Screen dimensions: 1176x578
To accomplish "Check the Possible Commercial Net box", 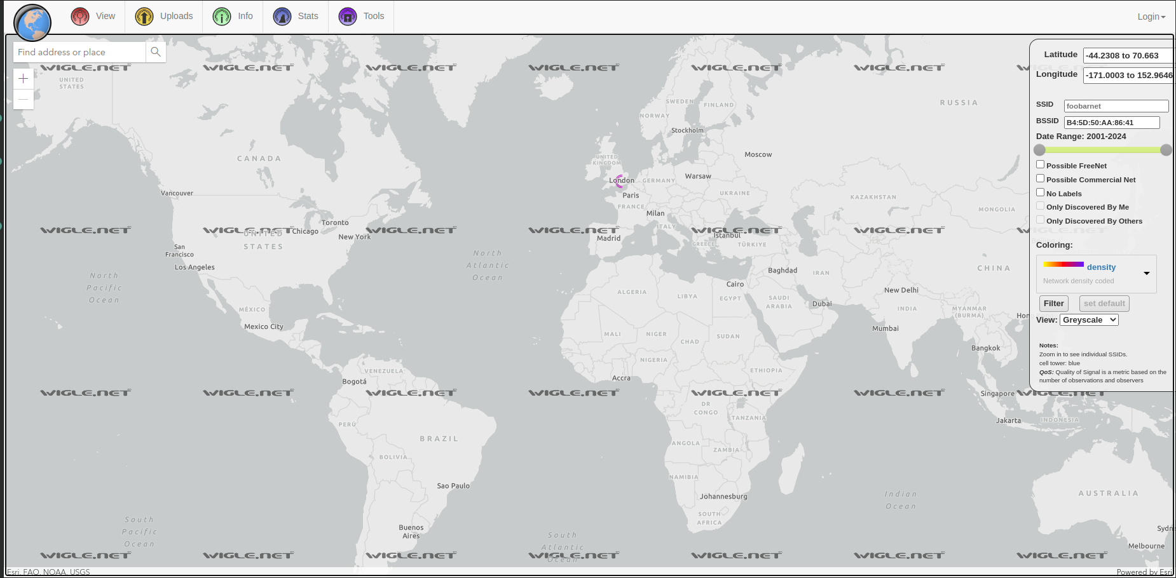I will (1041, 178).
